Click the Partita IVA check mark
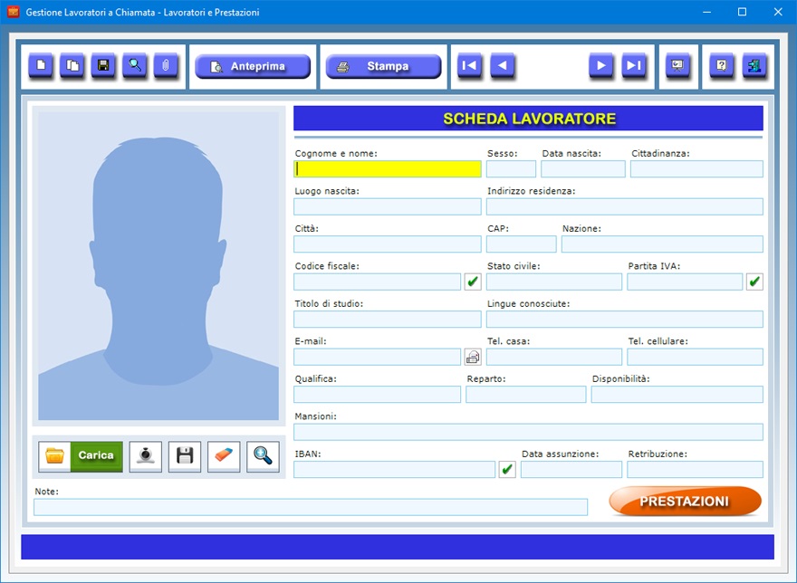 [754, 282]
